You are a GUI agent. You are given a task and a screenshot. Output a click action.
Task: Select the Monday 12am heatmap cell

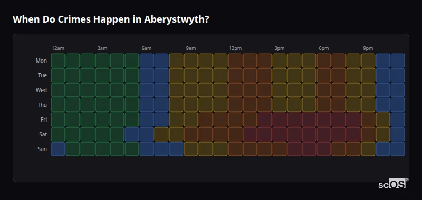tap(58, 61)
